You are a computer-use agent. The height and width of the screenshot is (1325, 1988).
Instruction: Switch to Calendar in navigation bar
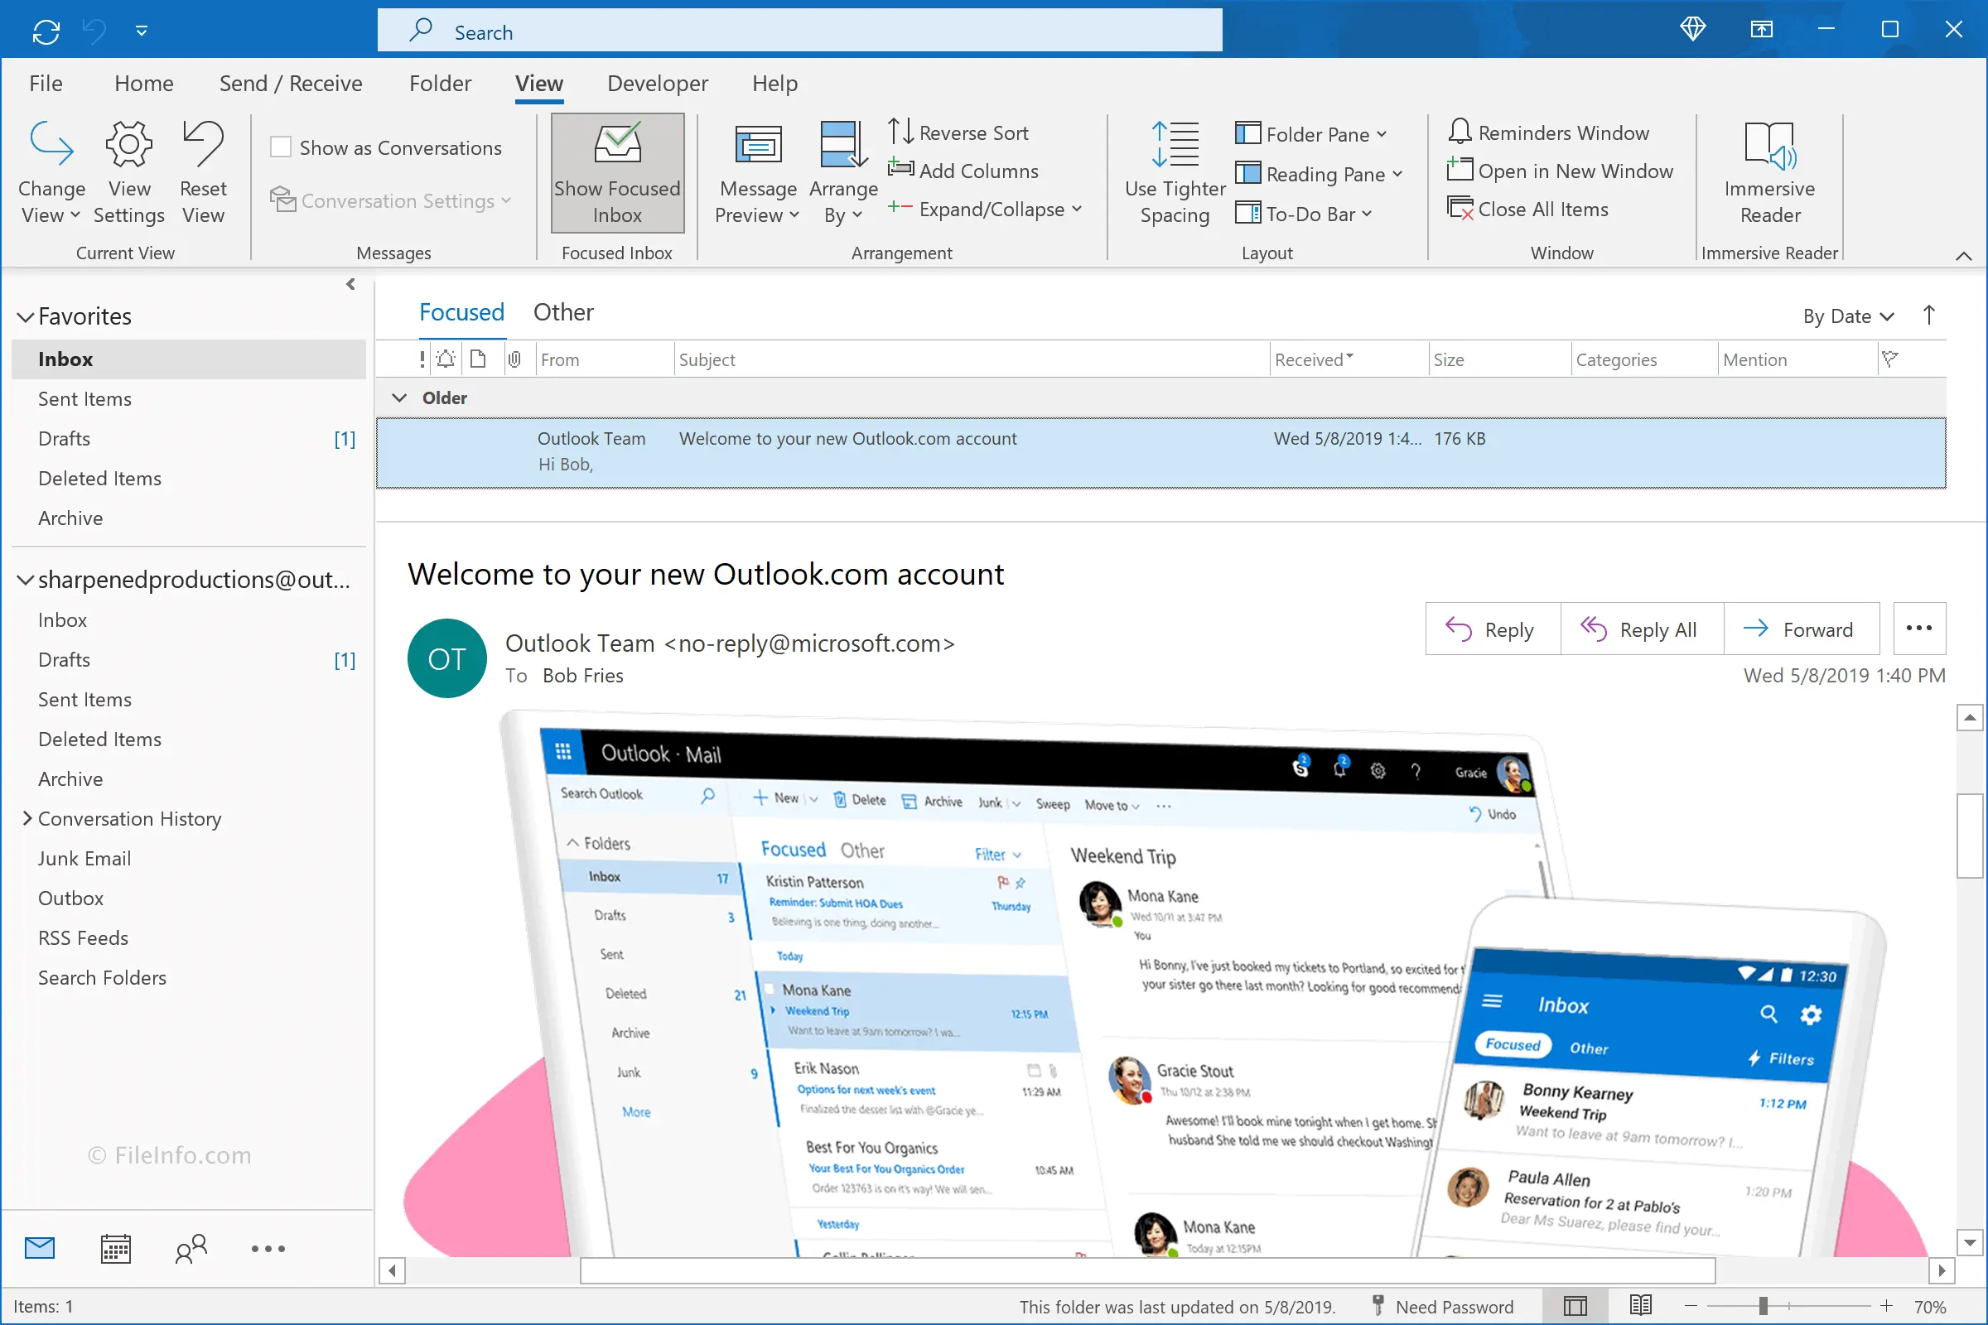115,1248
